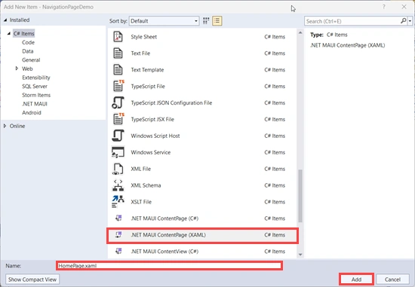Click the TypeScript JSX File icon
Screen dimensions: 415x287
(x=118, y=119)
